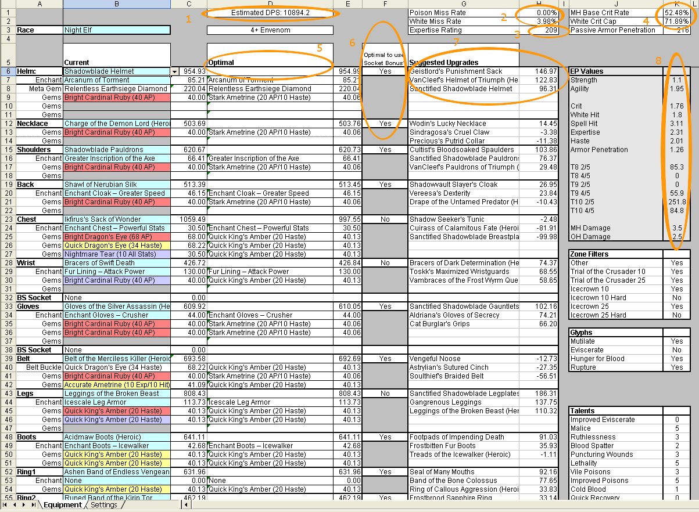Select the Trial of the Crusader 25 filter value
The width and height of the screenshot is (699, 512).
[676, 280]
